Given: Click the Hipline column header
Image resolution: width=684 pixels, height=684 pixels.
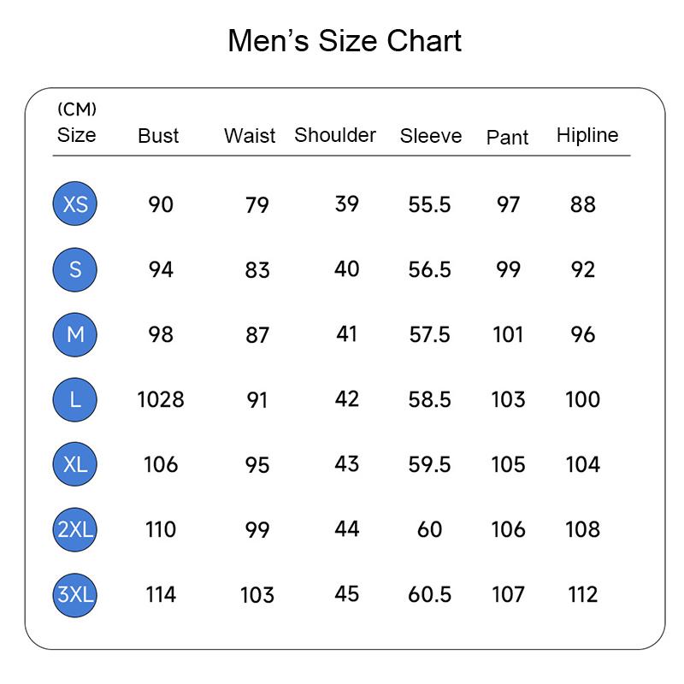Looking at the screenshot, I should [x=587, y=135].
